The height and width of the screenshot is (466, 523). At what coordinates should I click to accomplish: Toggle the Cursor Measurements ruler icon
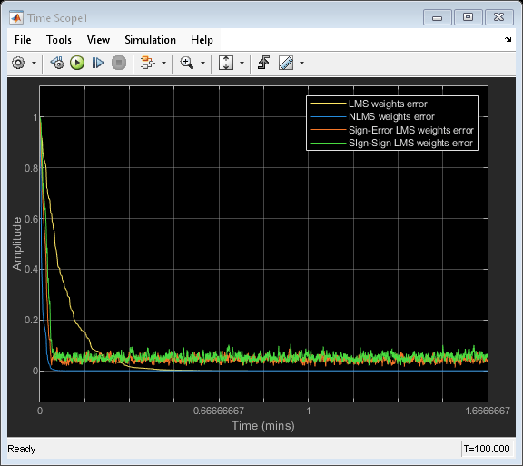tap(286, 63)
